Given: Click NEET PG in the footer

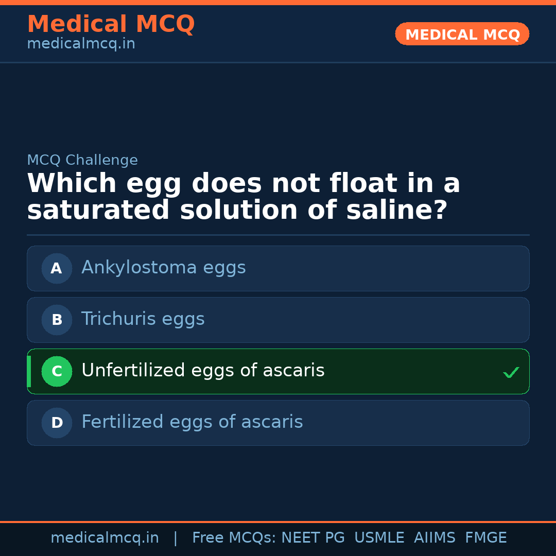Looking at the screenshot, I should click(313, 538).
